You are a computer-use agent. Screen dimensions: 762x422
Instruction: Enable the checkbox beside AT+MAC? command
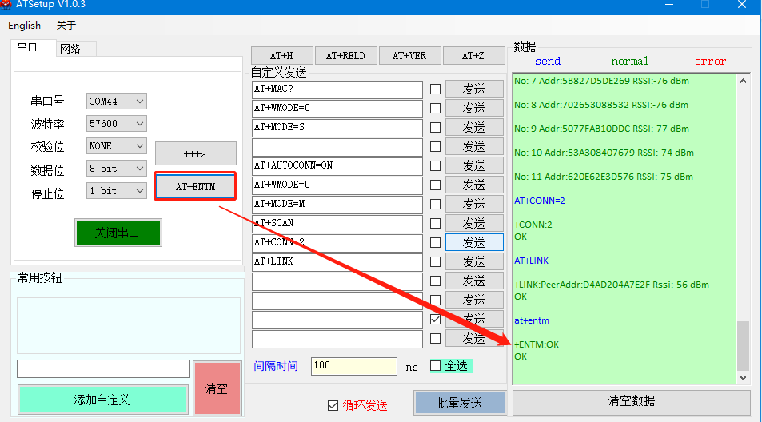(x=435, y=89)
